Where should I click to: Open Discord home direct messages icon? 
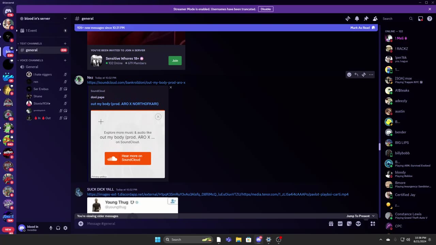click(8, 11)
